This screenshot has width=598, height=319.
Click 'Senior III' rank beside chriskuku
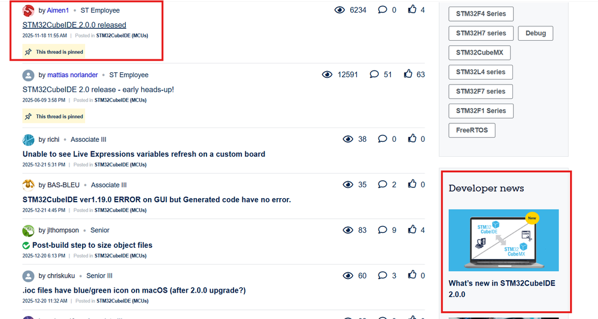99,276
